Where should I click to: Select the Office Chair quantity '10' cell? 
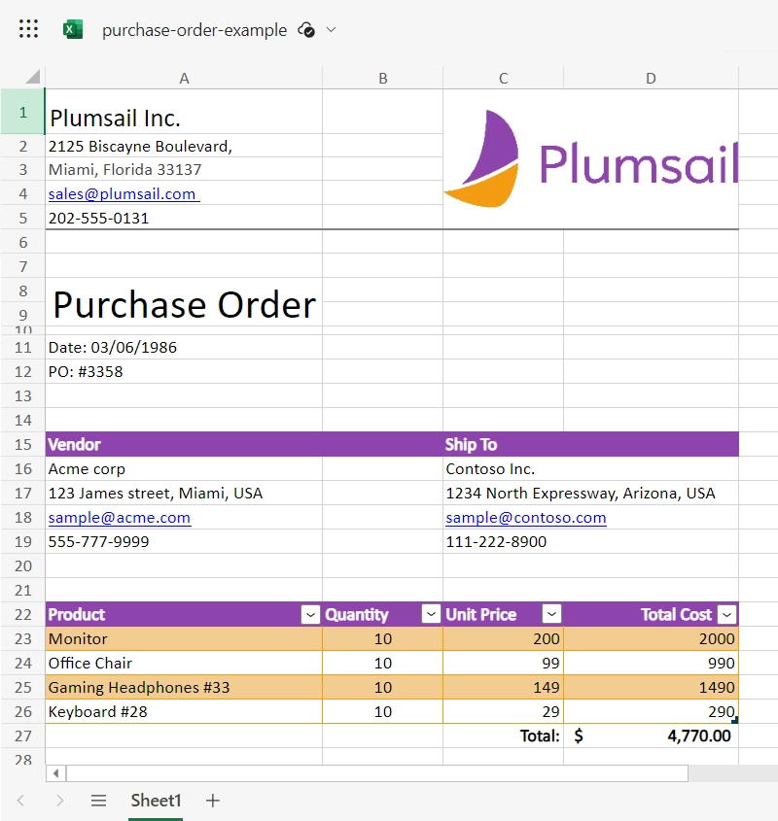(x=383, y=663)
